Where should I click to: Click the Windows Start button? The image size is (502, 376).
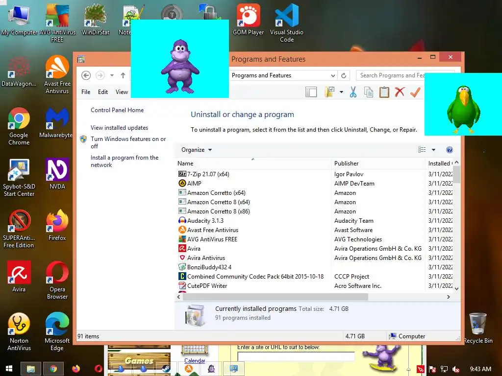(x=9, y=369)
